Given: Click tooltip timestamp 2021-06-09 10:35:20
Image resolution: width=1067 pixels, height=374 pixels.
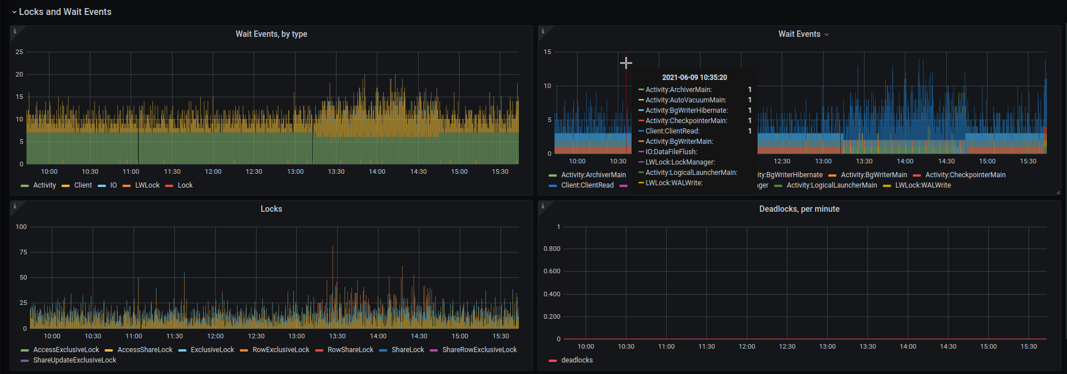Looking at the screenshot, I should 694,77.
